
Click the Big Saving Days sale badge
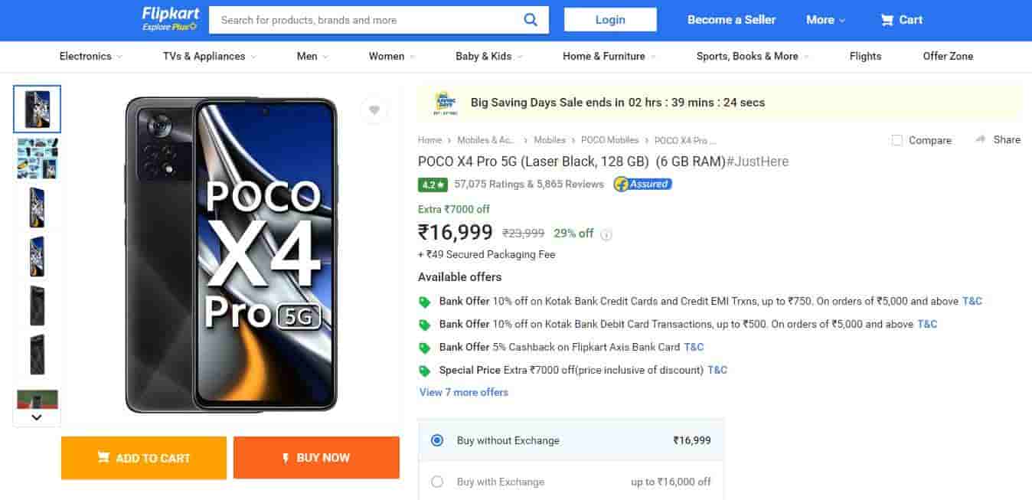click(x=446, y=102)
